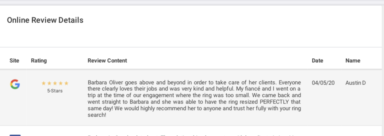Sort by the Date column header
The image size is (384, 136).
(318, 61)
